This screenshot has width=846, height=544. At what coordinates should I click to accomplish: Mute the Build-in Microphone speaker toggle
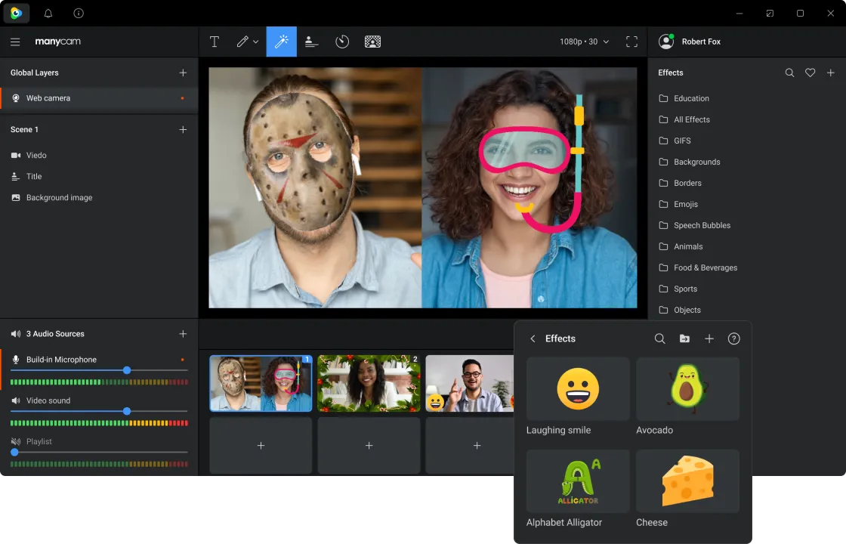pyautogui.click(x=16, y=360)
